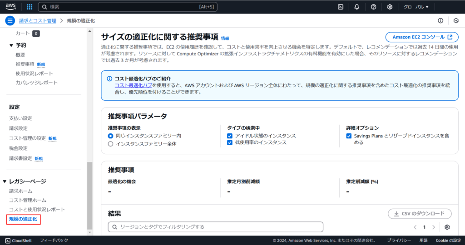Toggle the side navigation hamburger icon
This screenshot has width=465, height=245.
10,21
